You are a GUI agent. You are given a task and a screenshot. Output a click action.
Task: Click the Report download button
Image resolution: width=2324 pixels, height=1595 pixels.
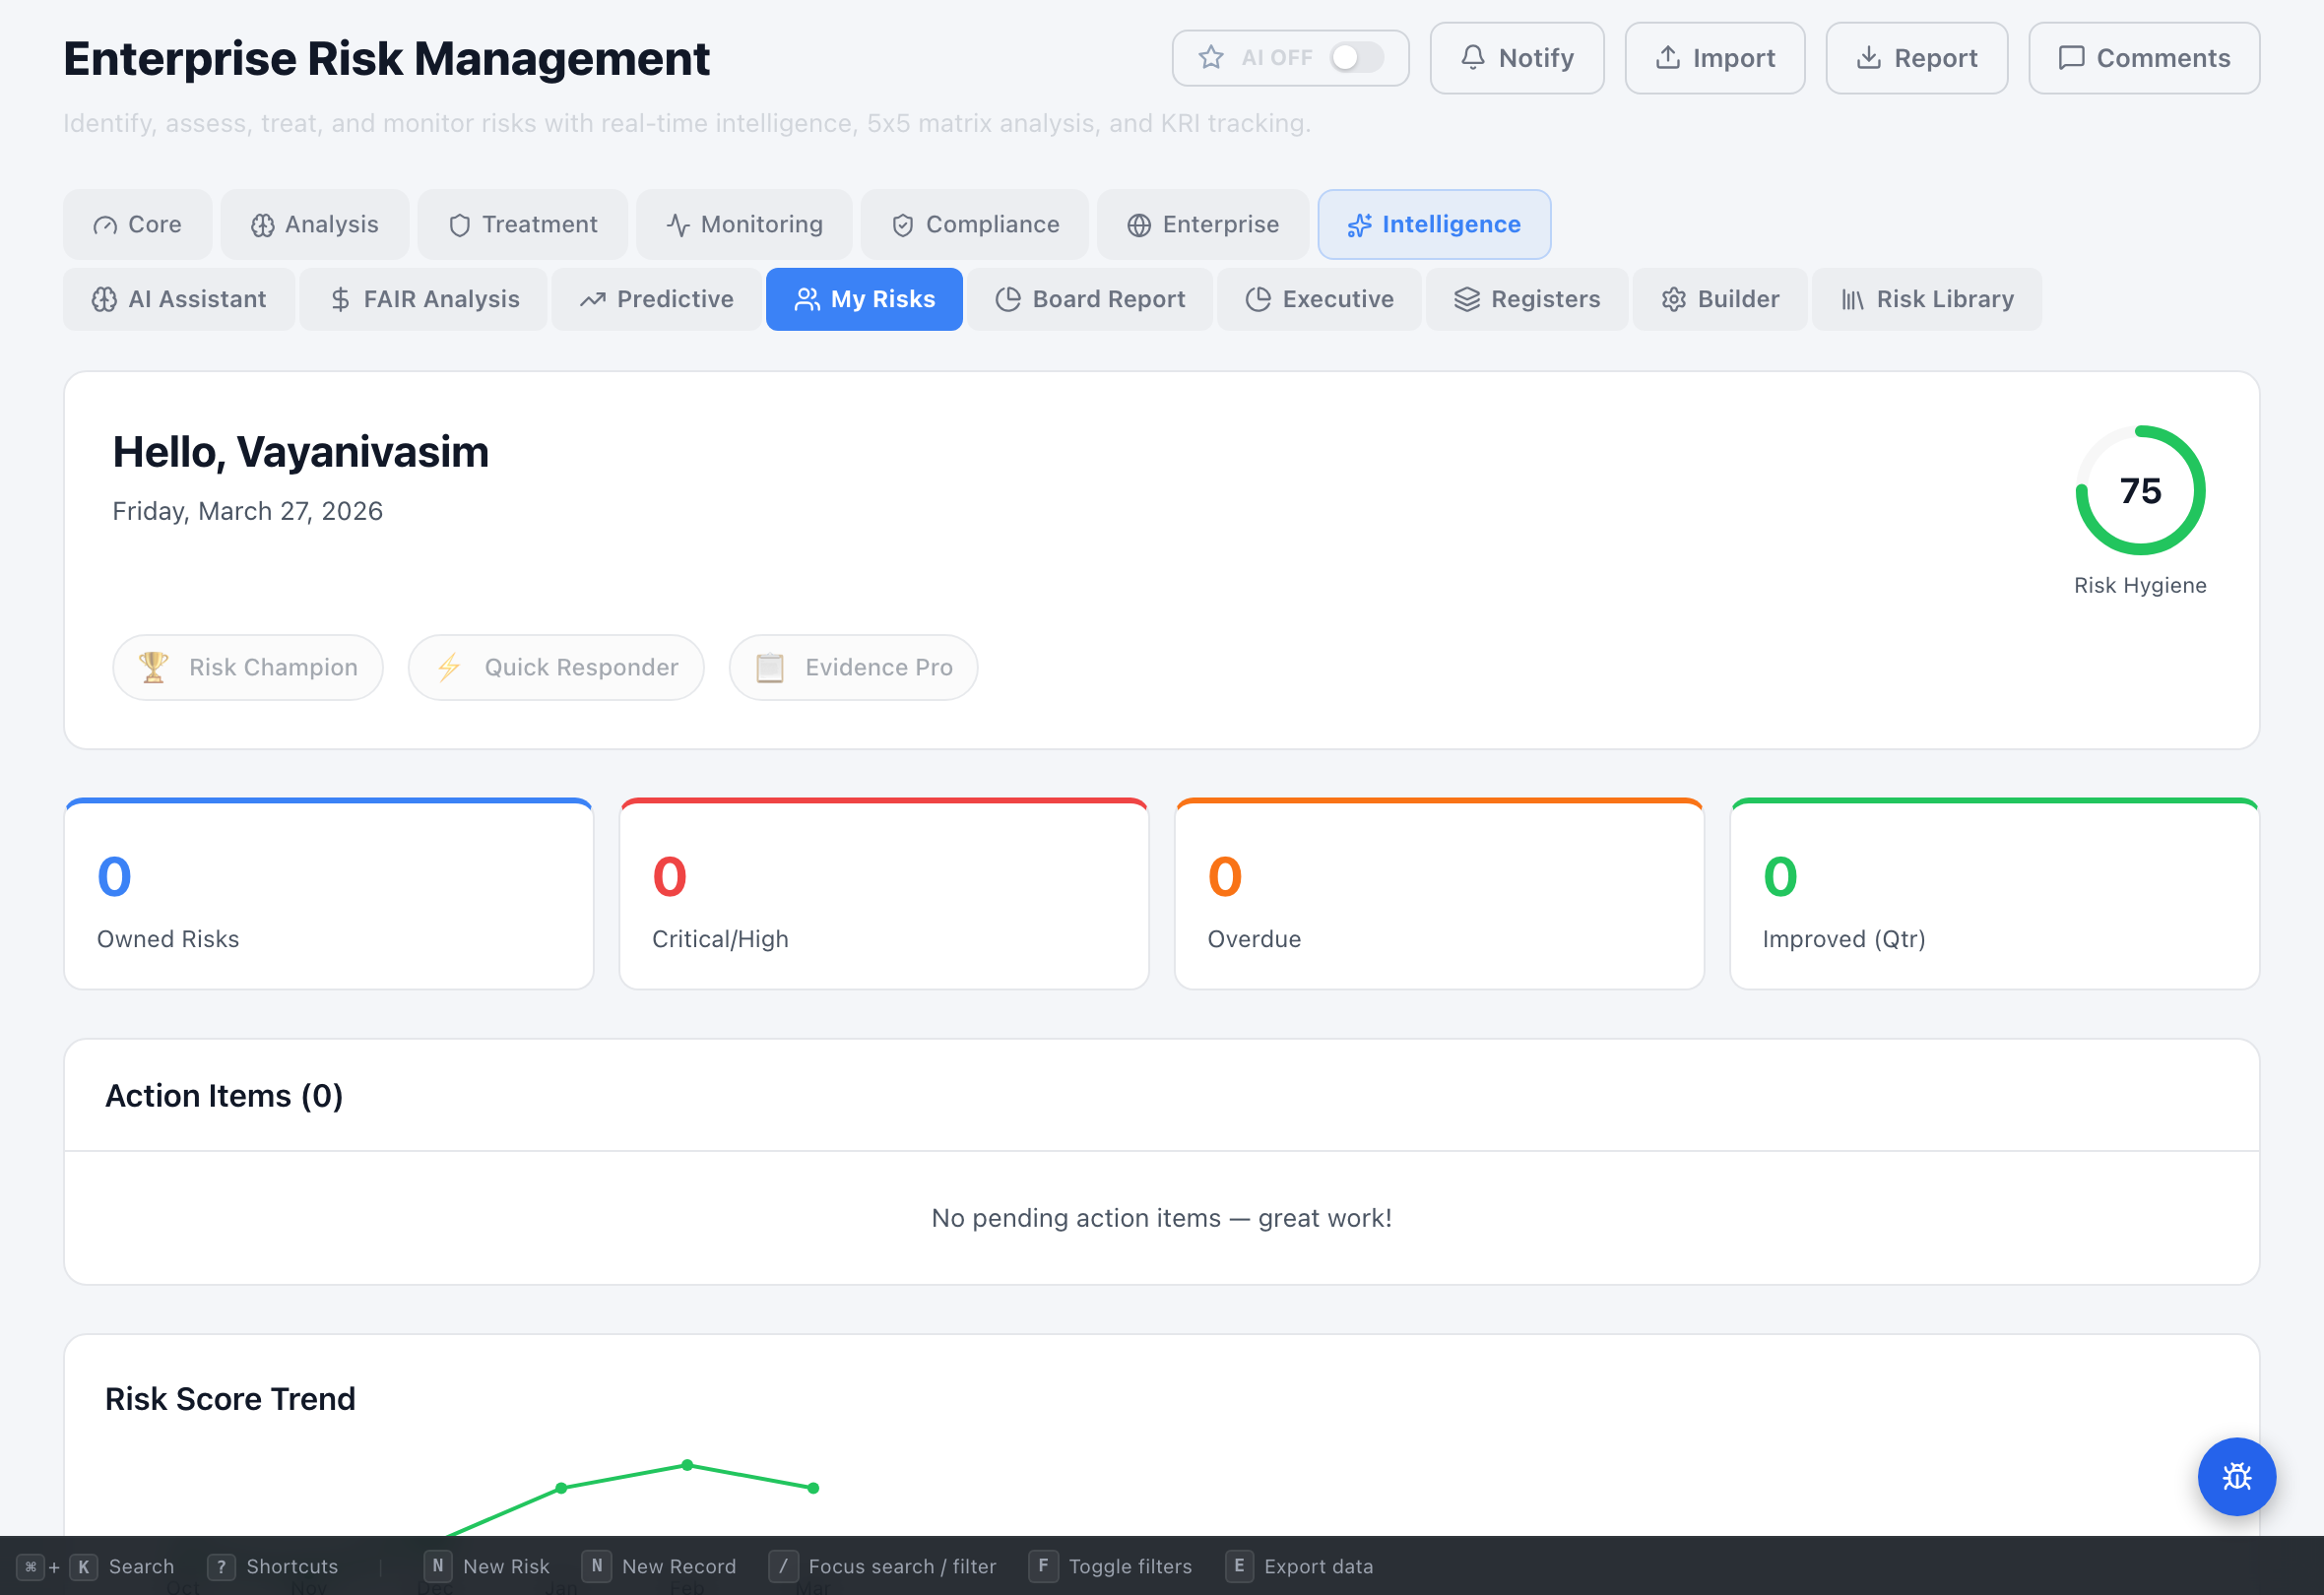1917,58
